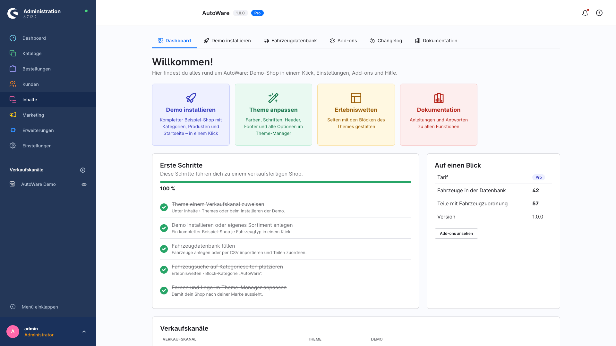The height and width of the screenshot is (346, 616).
Task: Open notifications bell icon
Action: tap(585, 13)
